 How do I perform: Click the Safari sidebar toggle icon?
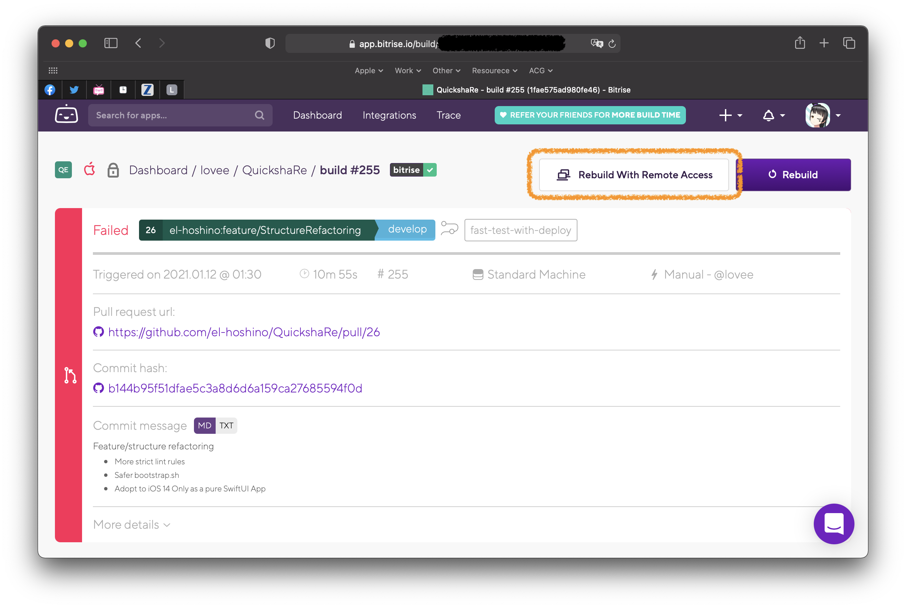tap(111, 43)
